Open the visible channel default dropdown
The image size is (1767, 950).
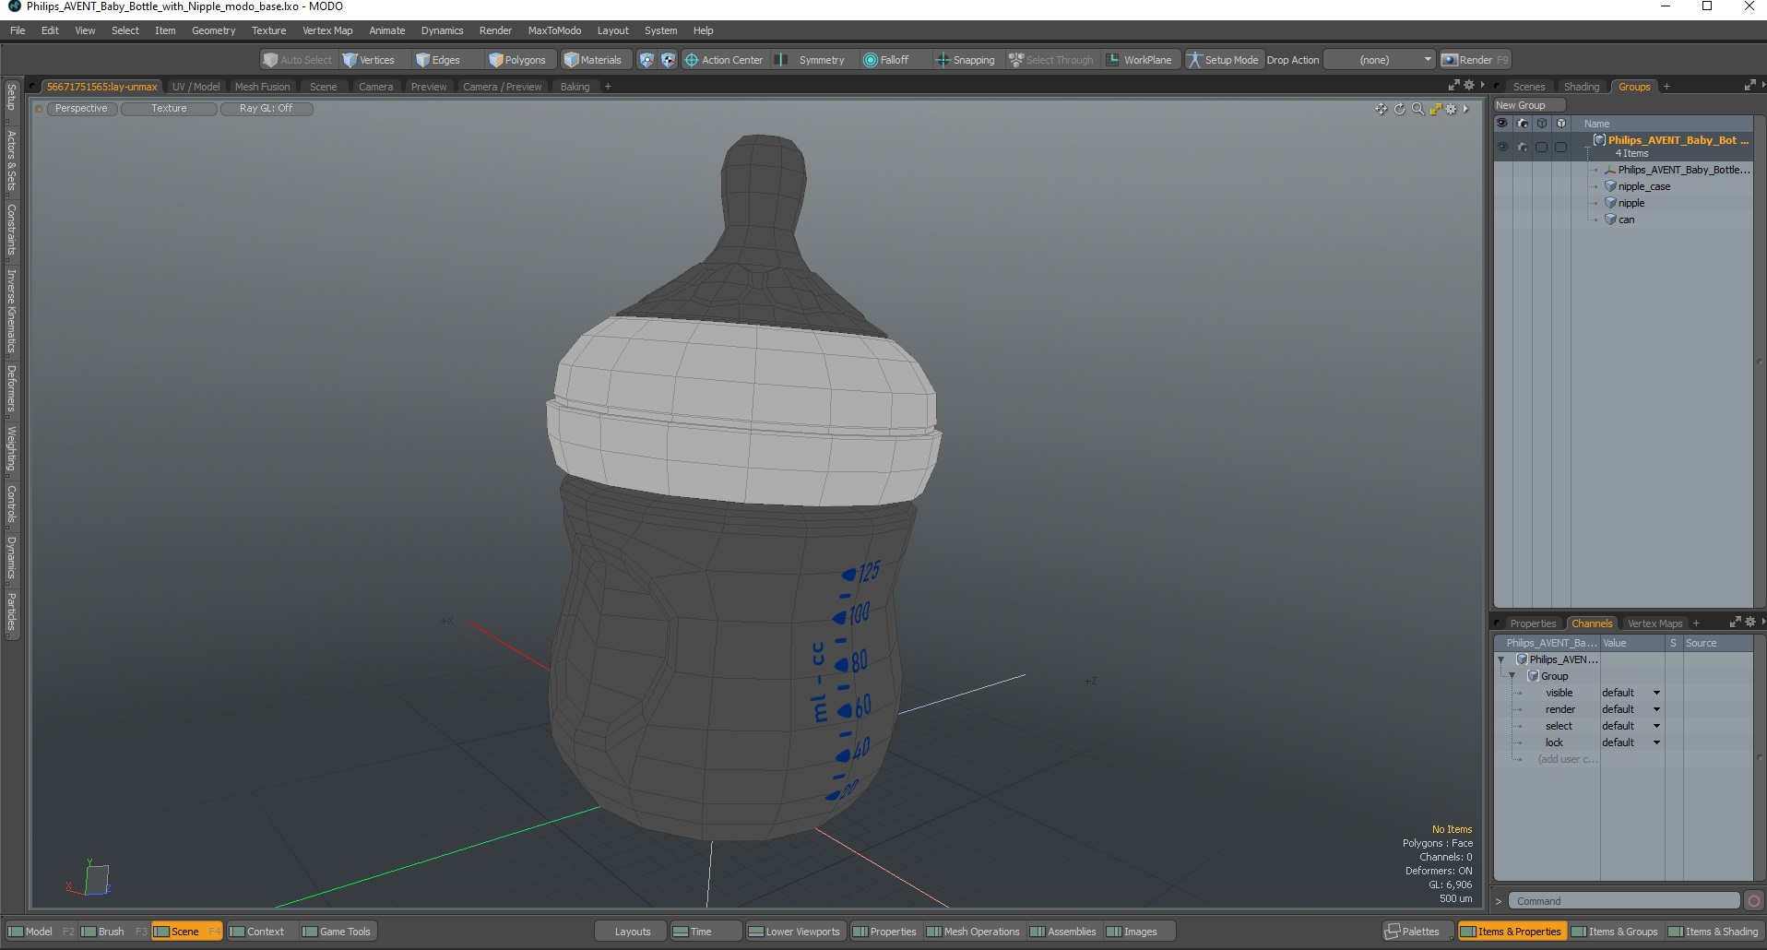[x=1631, y=693]
